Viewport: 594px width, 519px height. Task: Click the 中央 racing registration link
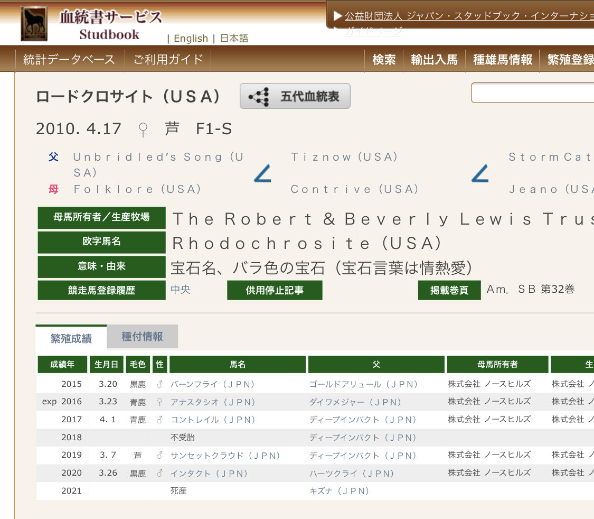point(181,289)
